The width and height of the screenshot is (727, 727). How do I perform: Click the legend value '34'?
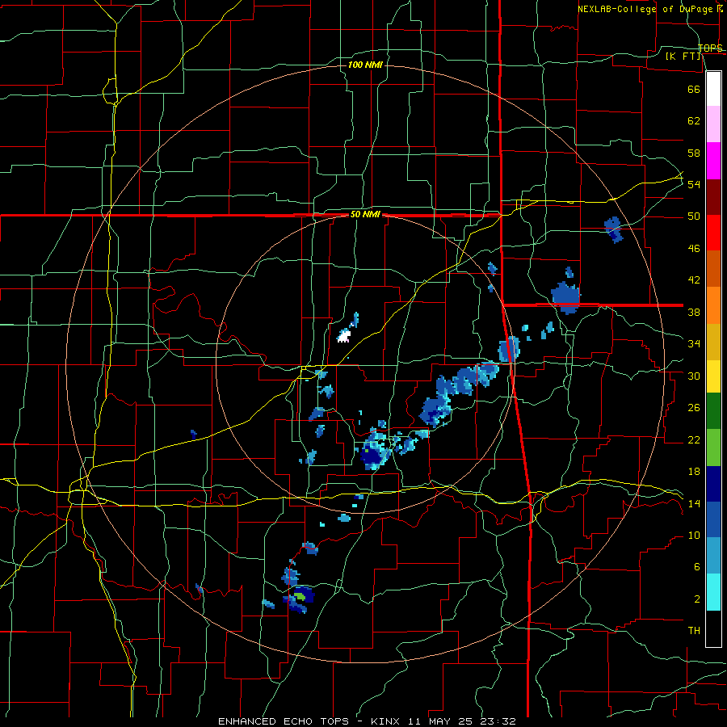[x=694, y=343]
